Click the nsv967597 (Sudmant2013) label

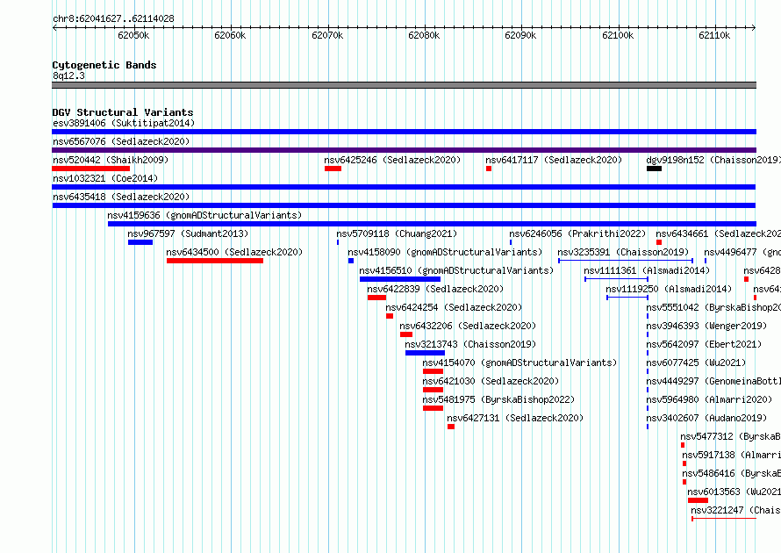click(188, 233)
